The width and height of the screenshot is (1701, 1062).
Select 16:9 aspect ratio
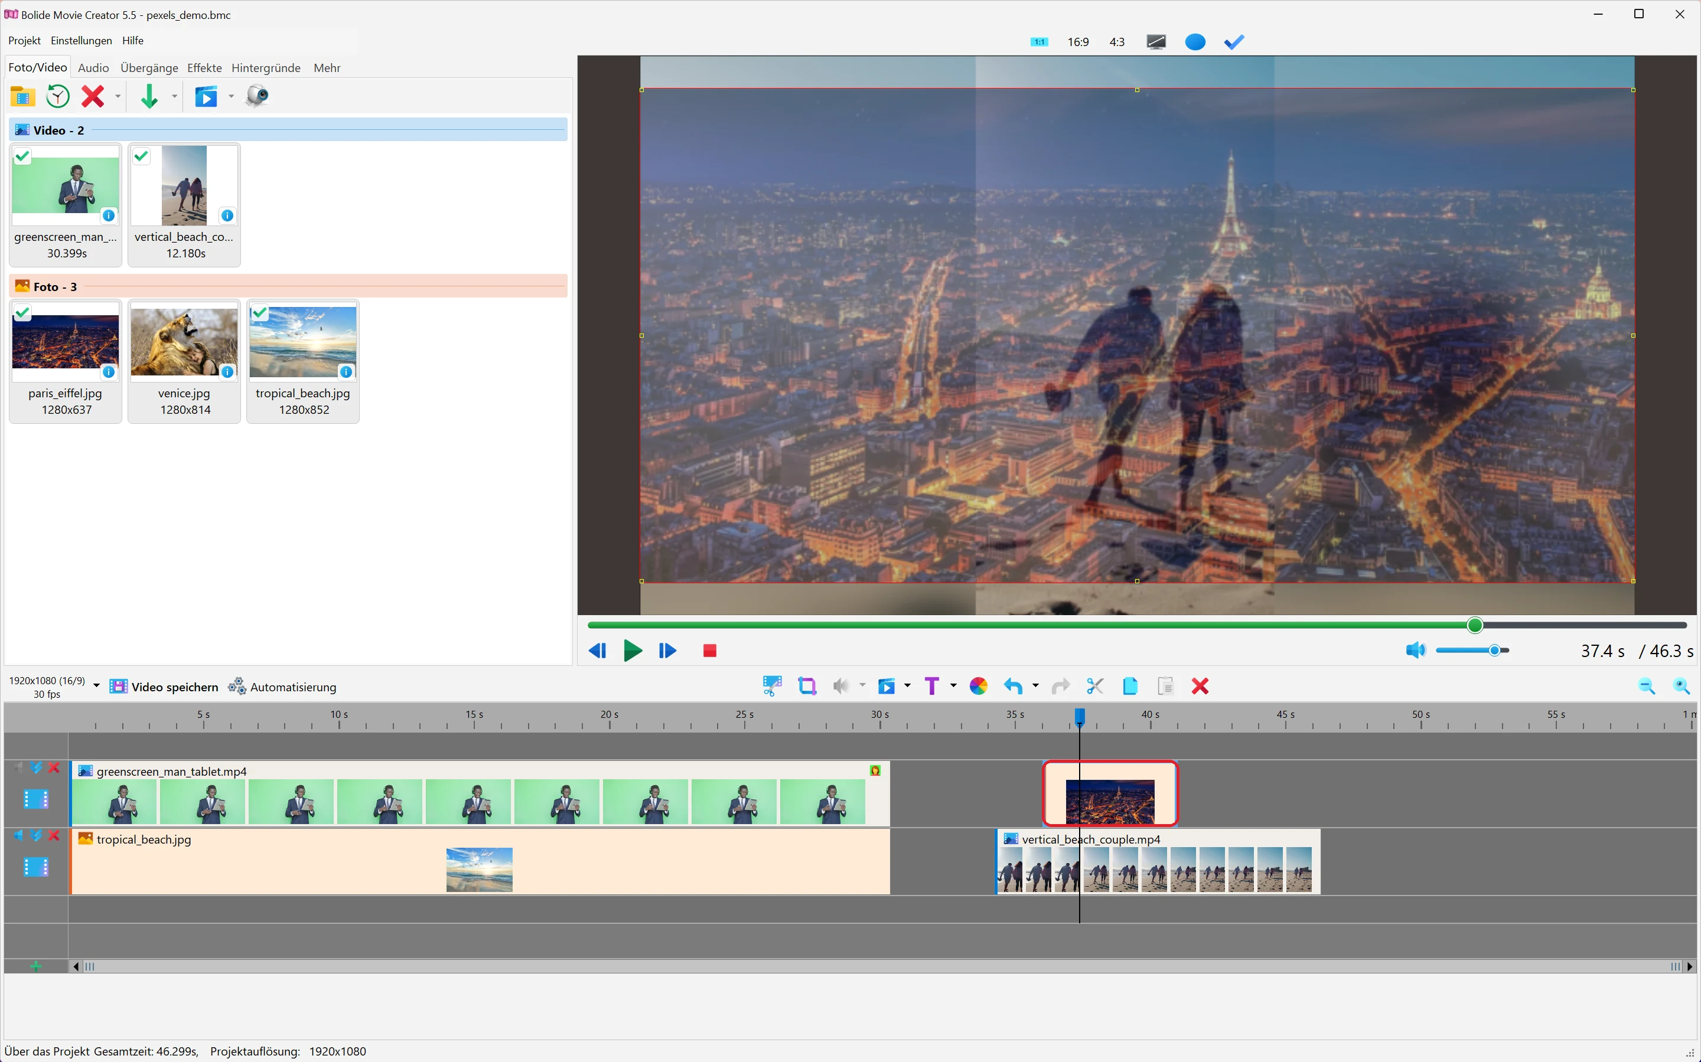coord(1078,42)
